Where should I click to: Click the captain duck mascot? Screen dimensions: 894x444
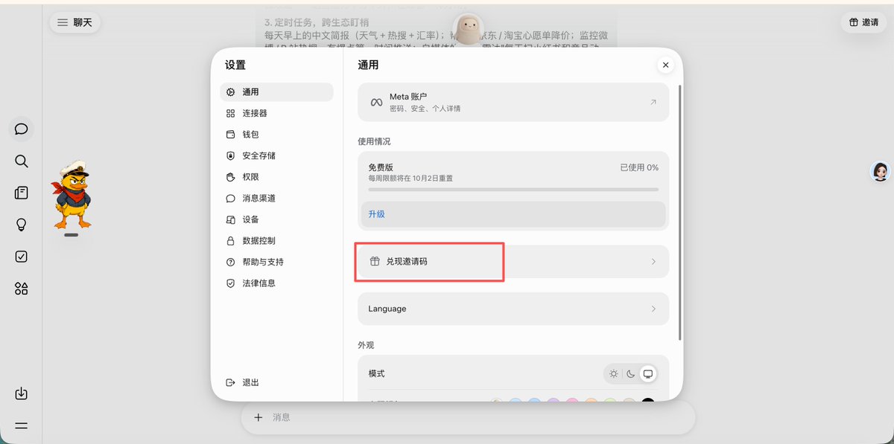[x=72, y=194]
